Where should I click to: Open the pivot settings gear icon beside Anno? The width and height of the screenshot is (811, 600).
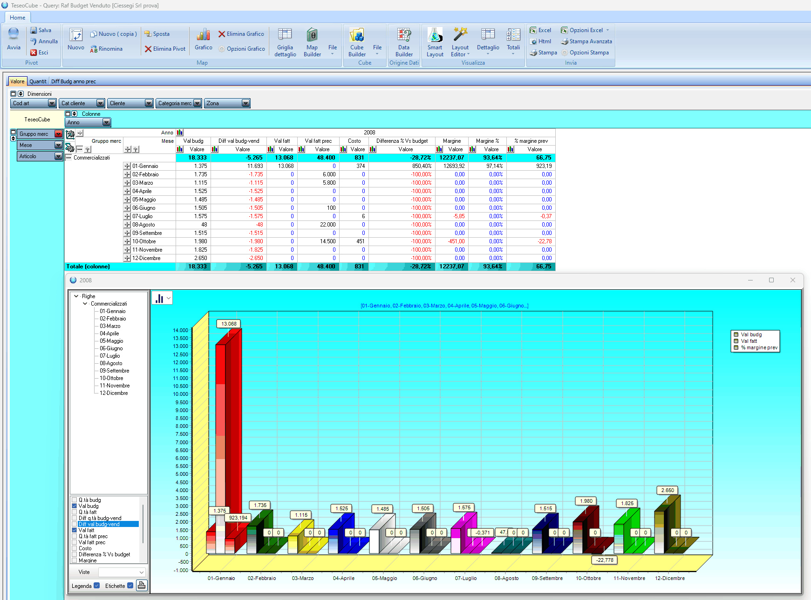70,134
